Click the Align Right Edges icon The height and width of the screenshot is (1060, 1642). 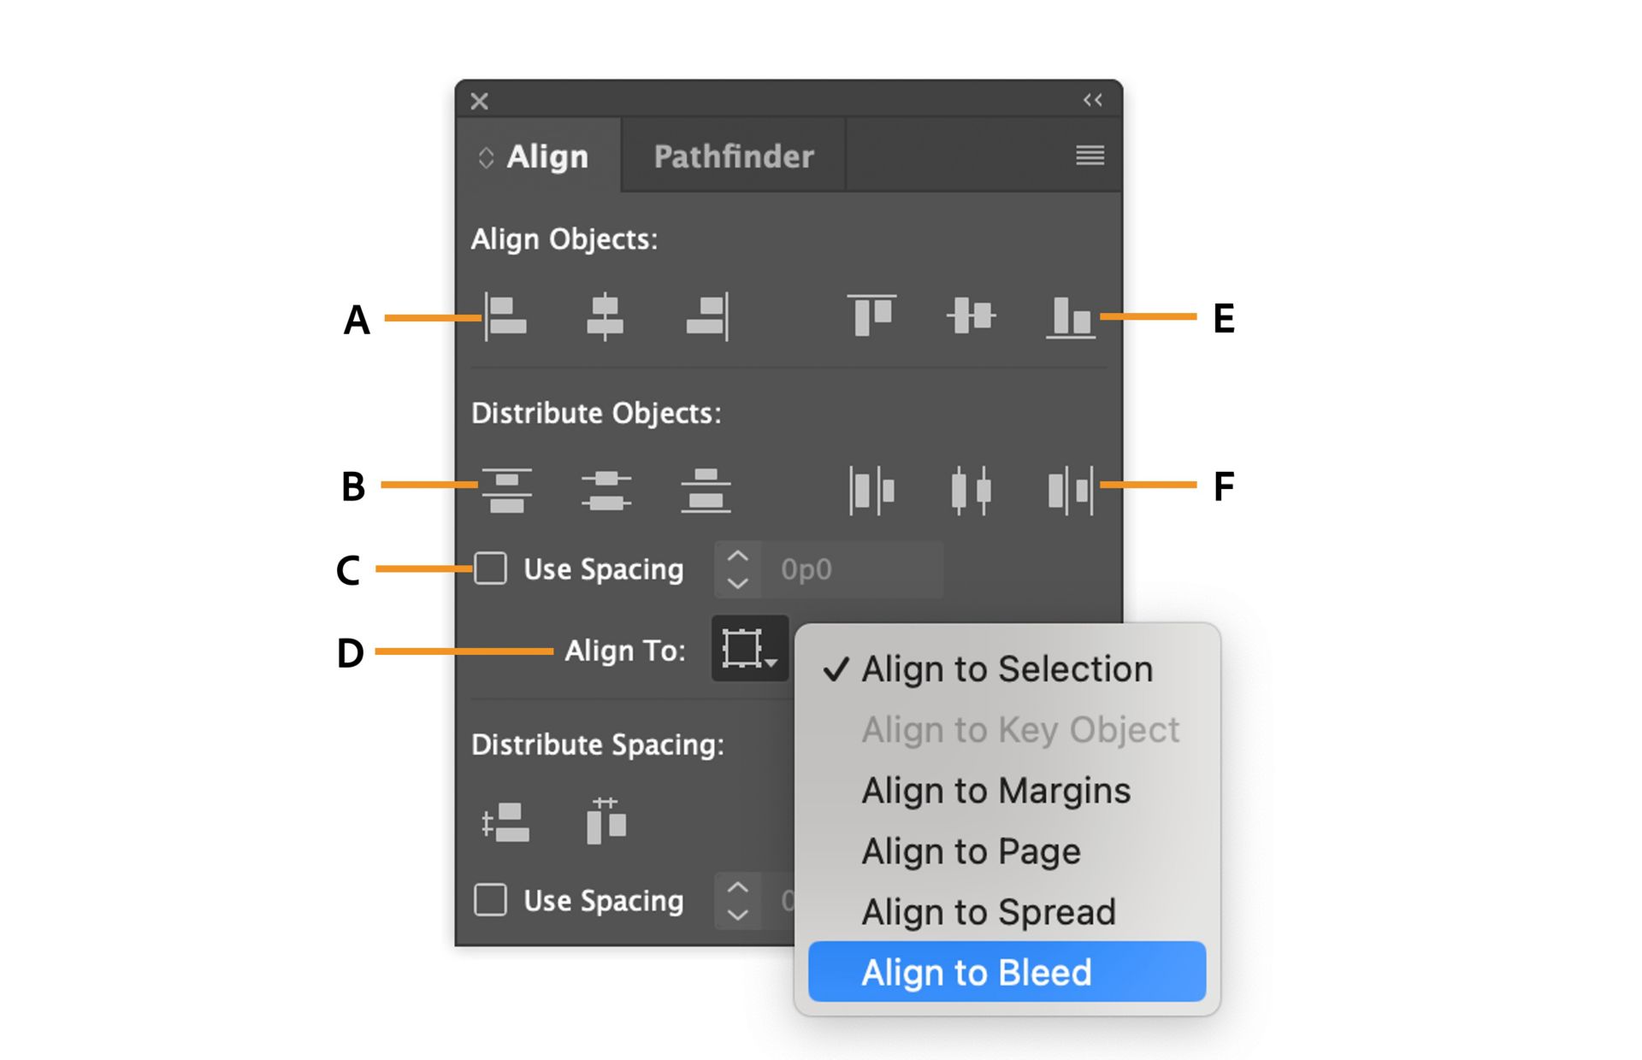coord(707,317)
